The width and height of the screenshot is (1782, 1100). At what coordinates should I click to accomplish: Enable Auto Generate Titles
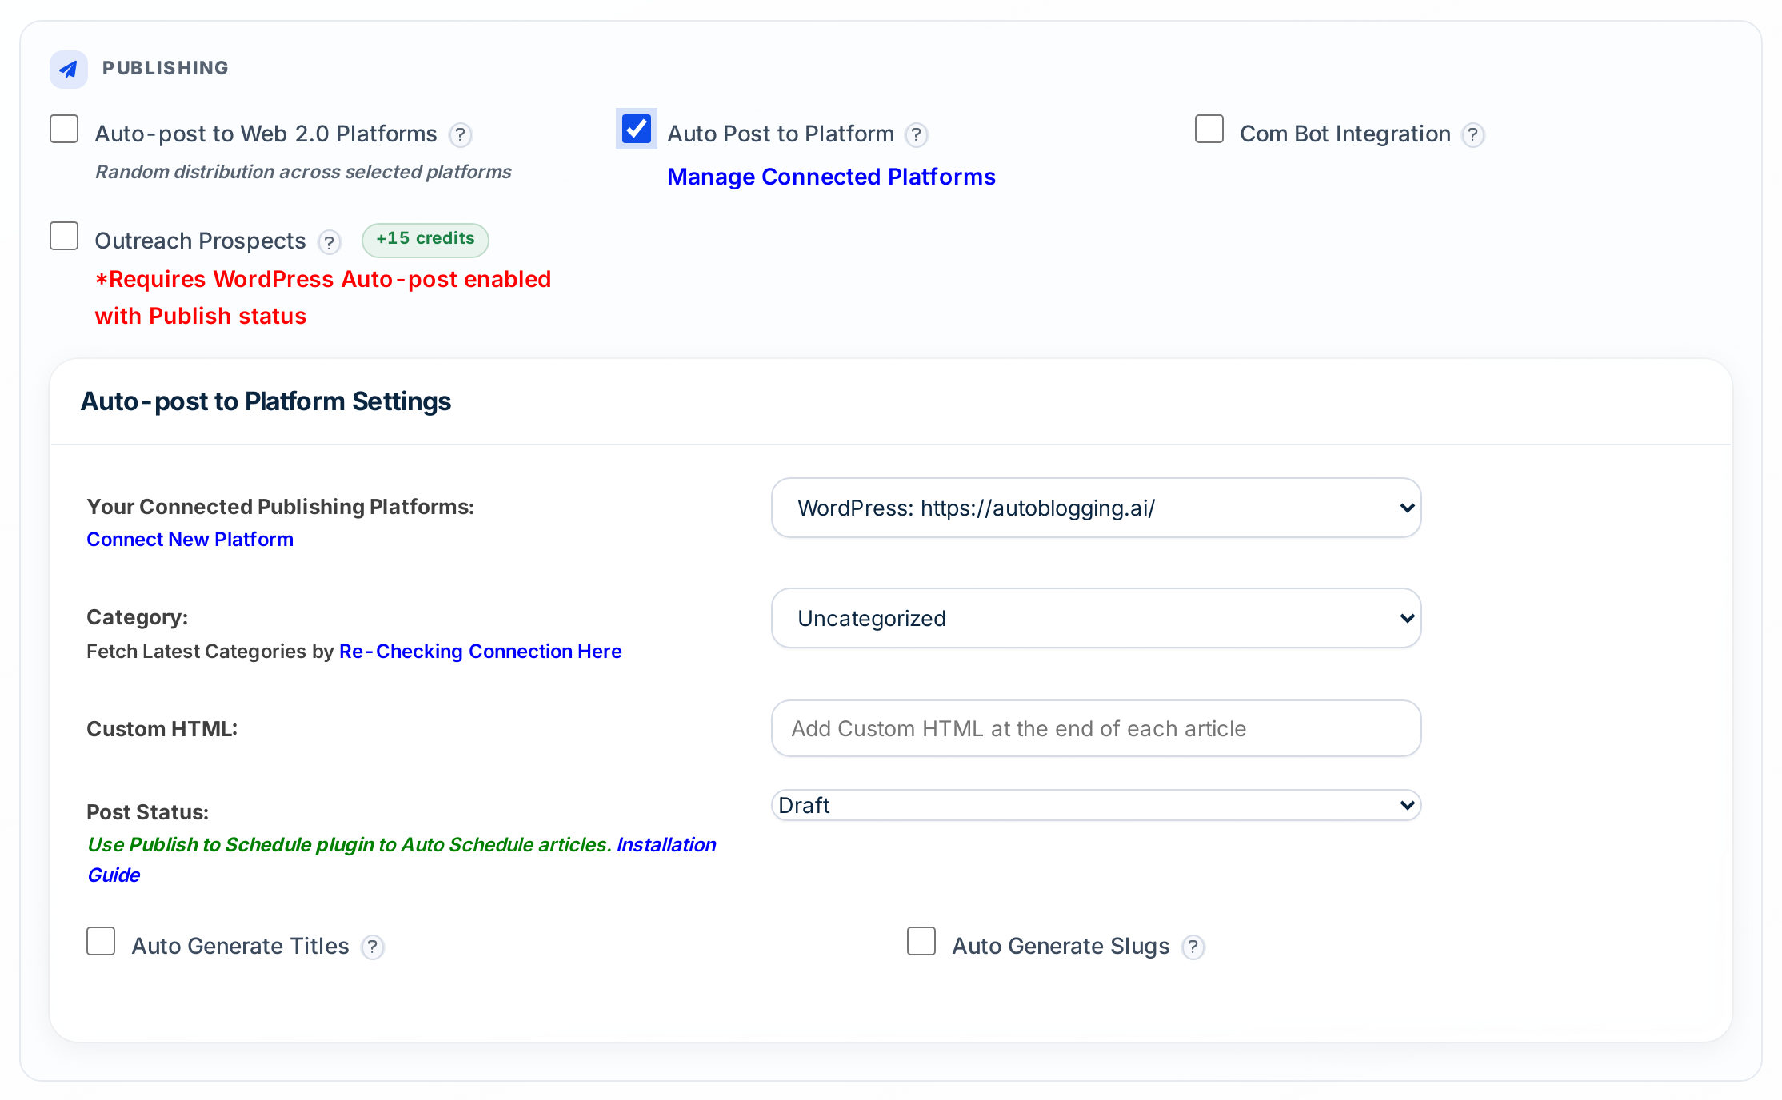tap(101, 941)
